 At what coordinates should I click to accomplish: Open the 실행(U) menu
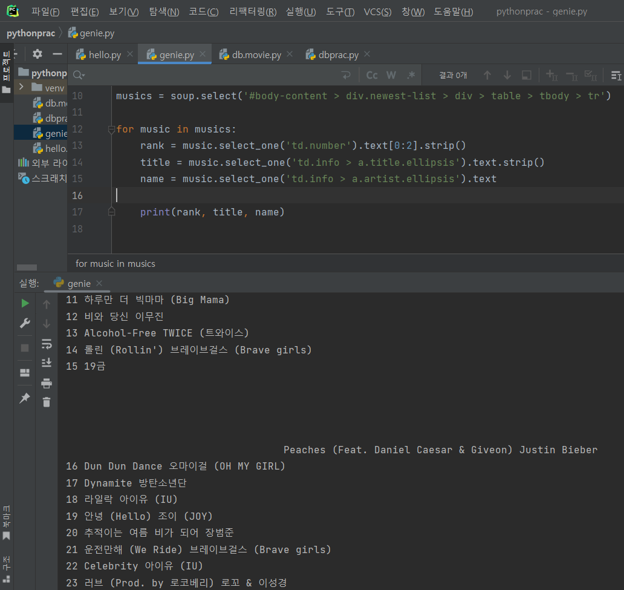pyautogui.click(x=301, y=11)
